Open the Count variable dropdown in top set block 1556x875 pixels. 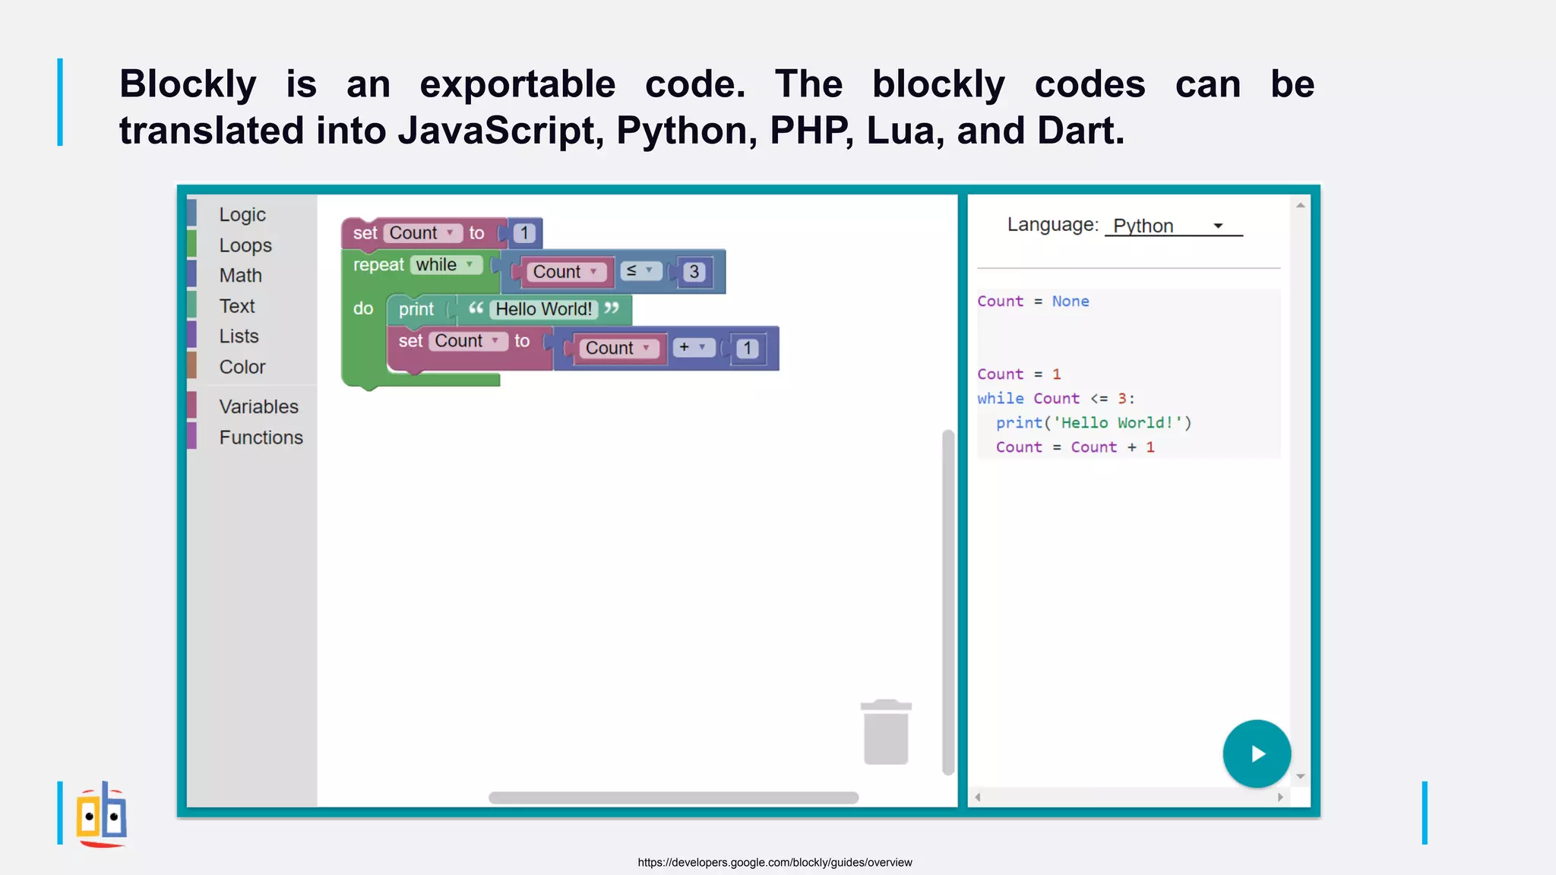(422, 233)
